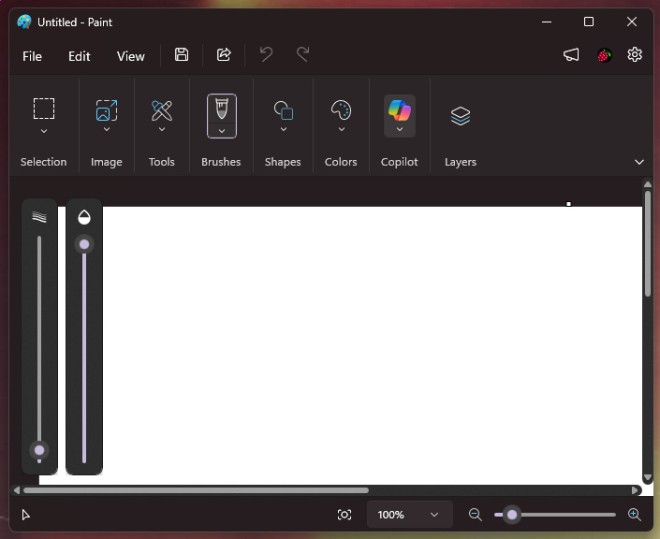Click the Image group label
This screenshot has width=660, height=539.
(x=107, y=162)
